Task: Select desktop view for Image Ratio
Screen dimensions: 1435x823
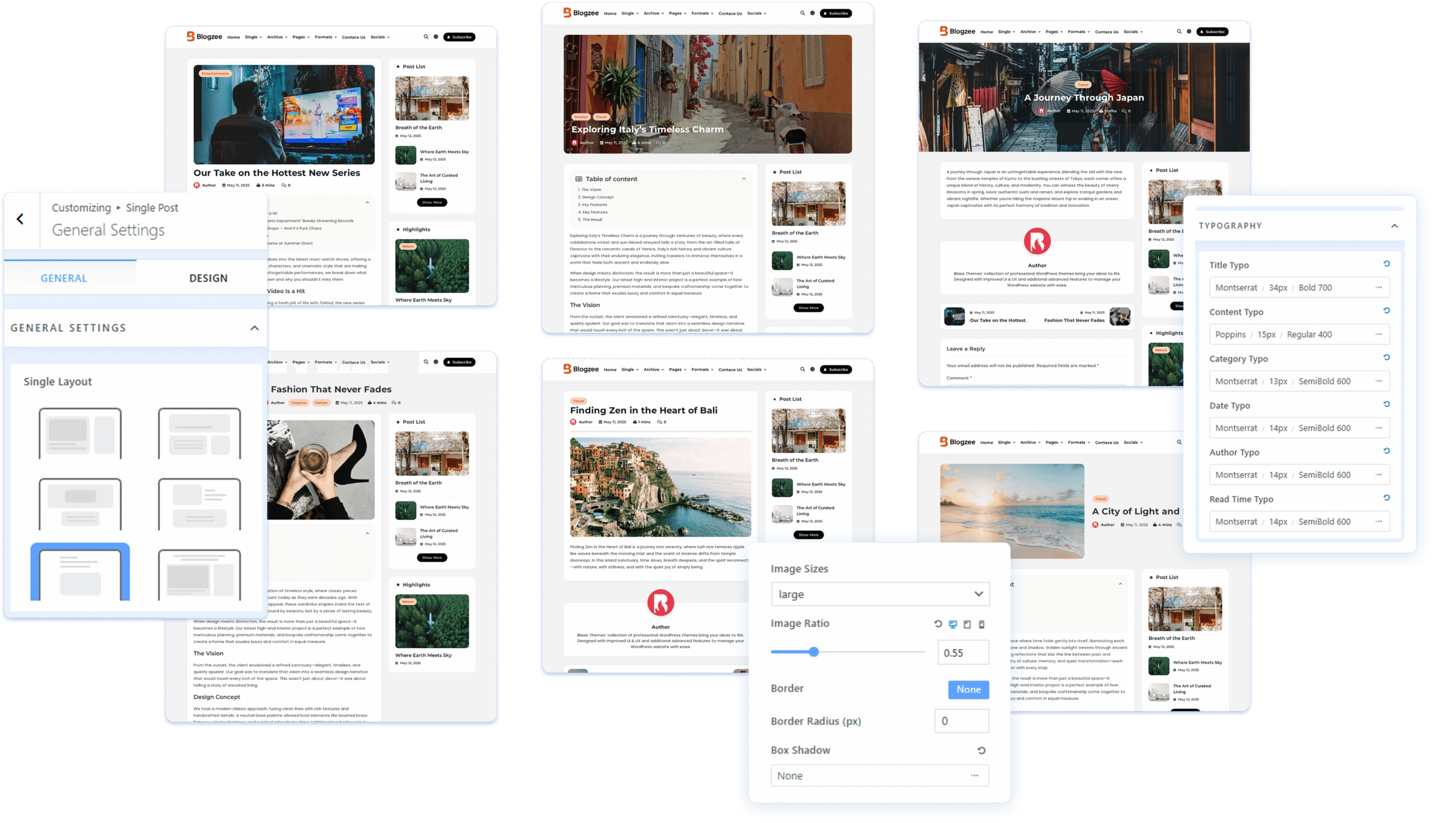Action: tap(953, 624)
